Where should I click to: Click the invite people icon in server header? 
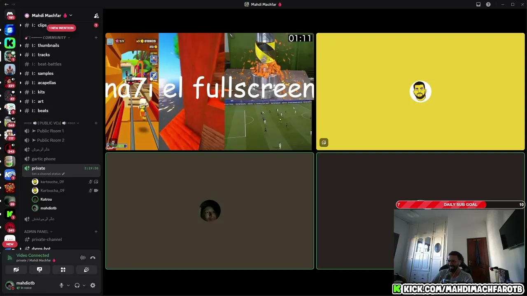96,16
